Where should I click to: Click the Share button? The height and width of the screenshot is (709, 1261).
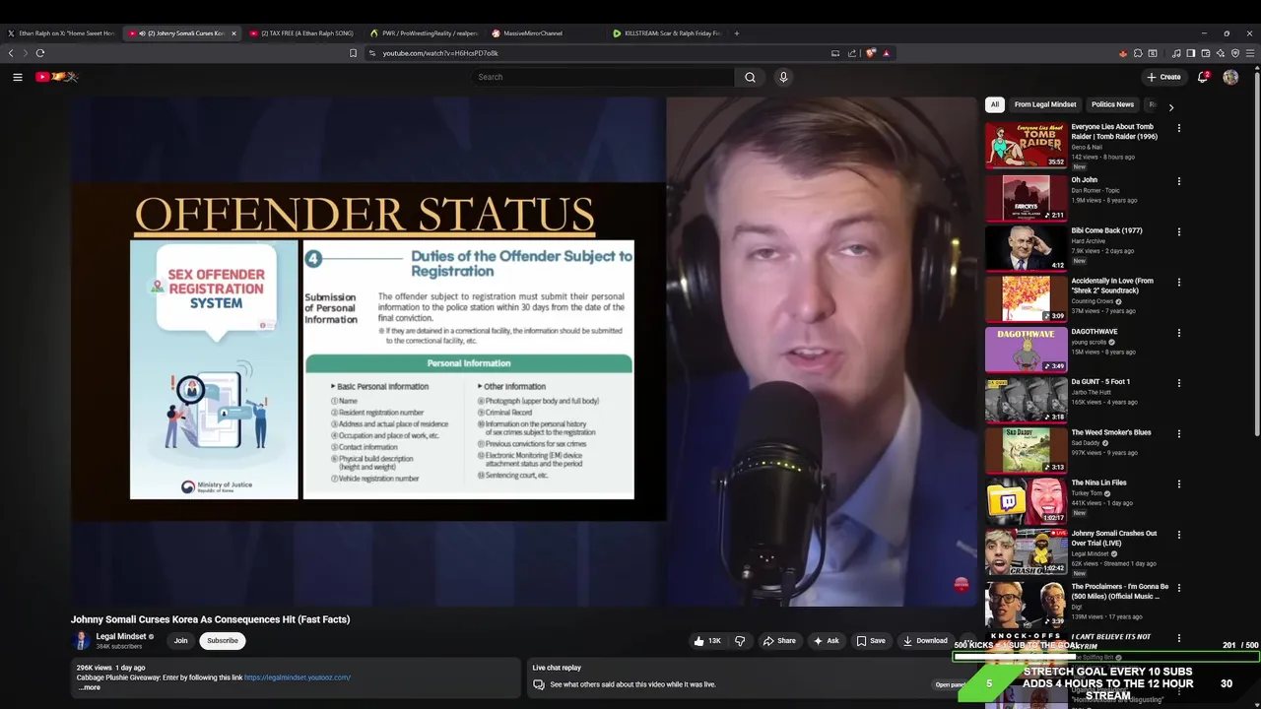coord(779,641)
